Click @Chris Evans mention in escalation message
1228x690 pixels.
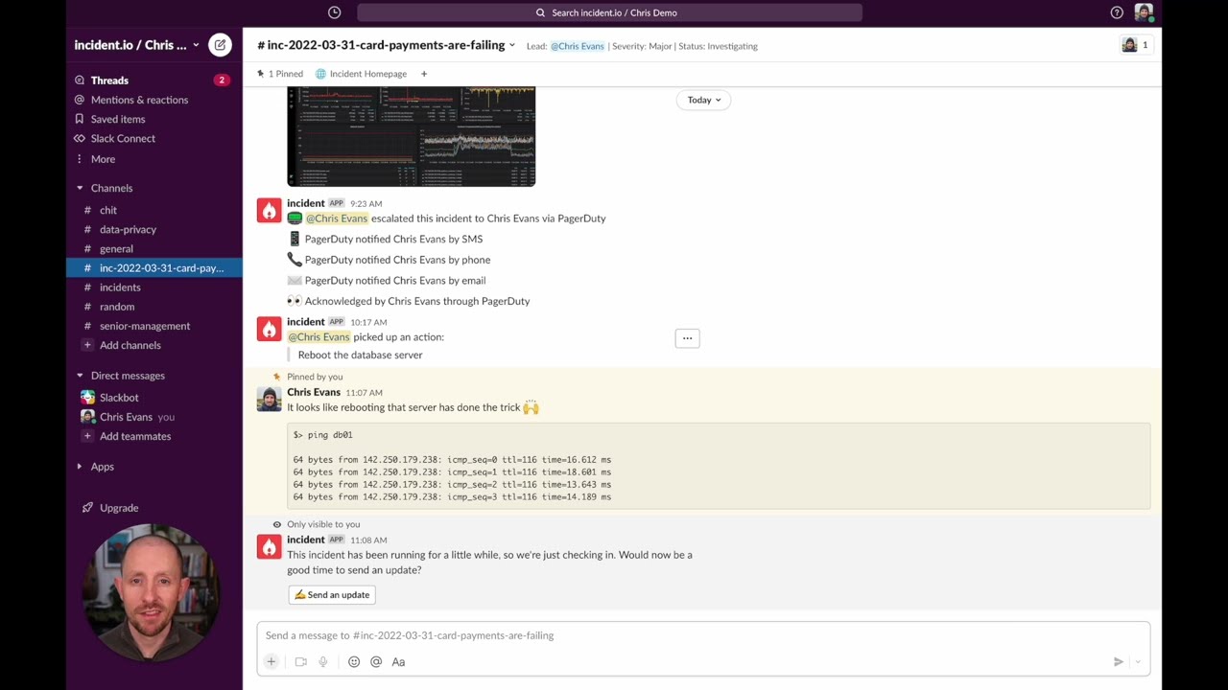(336, 218)
